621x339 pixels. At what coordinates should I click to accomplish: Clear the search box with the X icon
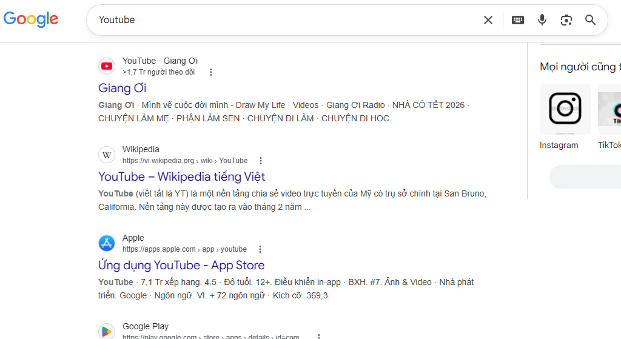[488, 20]
